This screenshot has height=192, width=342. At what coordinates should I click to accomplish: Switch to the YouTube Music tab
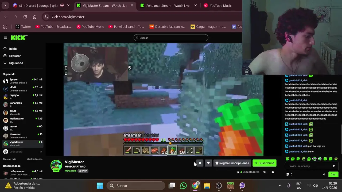[x=220, y=6]
